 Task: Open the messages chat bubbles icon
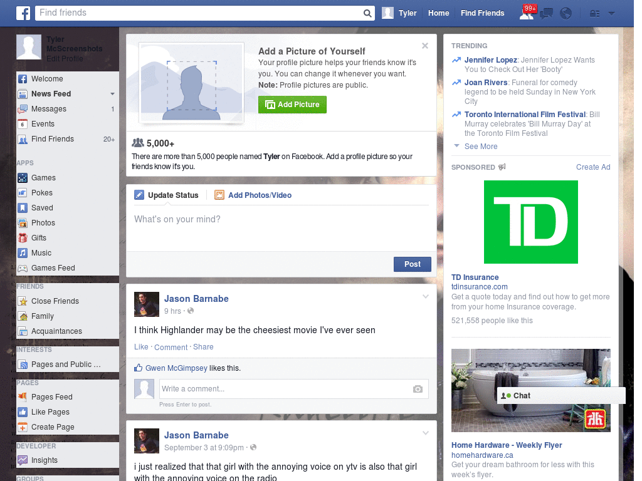(546, 14)
